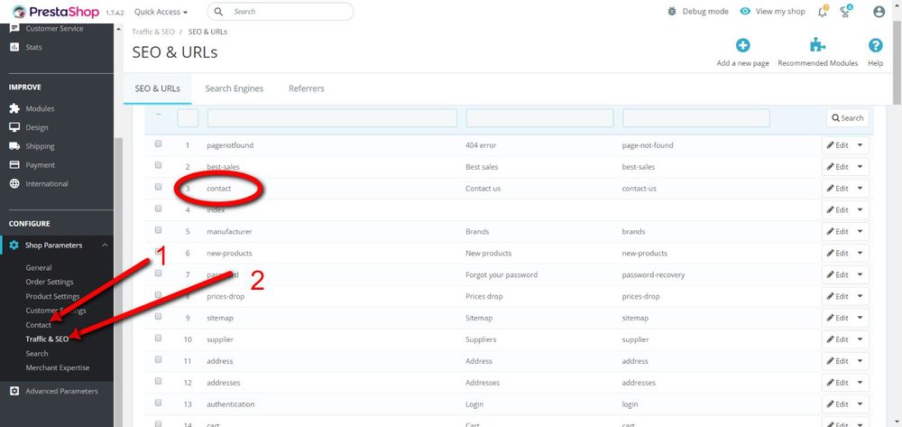This screenshot has width=902, height=427.
Task: Click the page vertical scrollbar
Action: [x=897, y=63]
